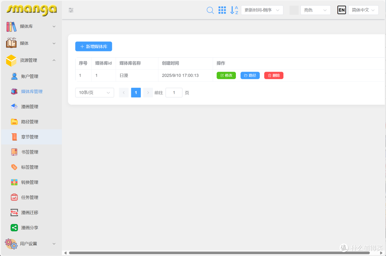
Task: Expand the 用户设置 menu chevron
Action: (x=54, y=244)
